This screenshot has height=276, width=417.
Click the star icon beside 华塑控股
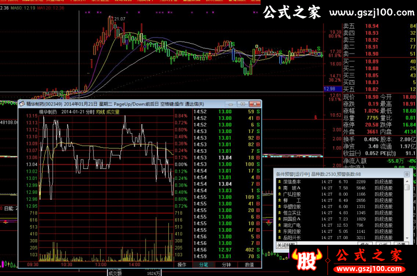(279, 206)
